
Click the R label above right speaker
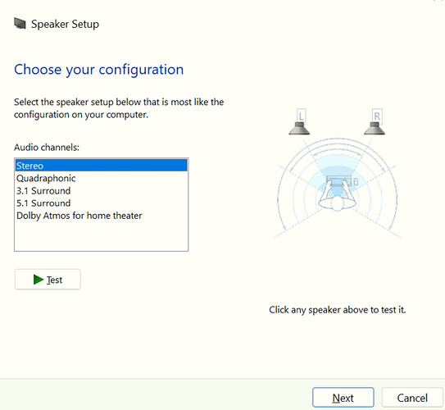click(x=377, y=116)
